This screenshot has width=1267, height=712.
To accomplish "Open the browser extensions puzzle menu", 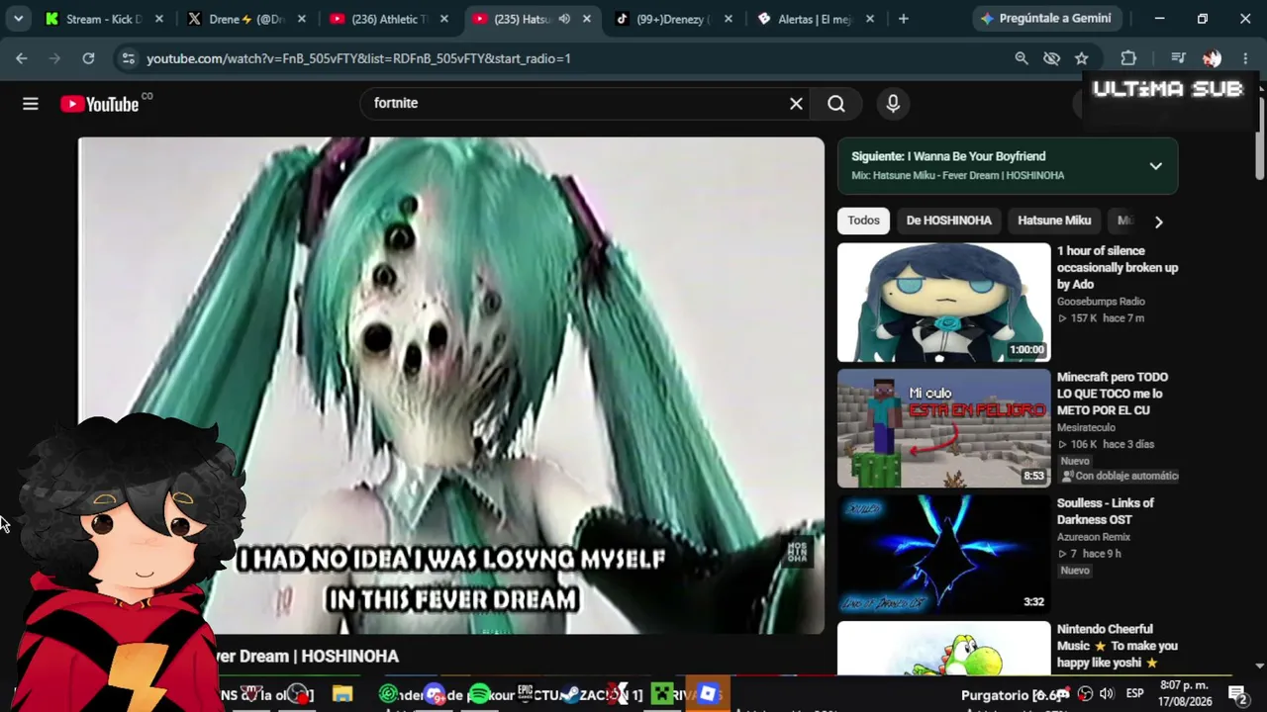I will [x=1128, y=58].
